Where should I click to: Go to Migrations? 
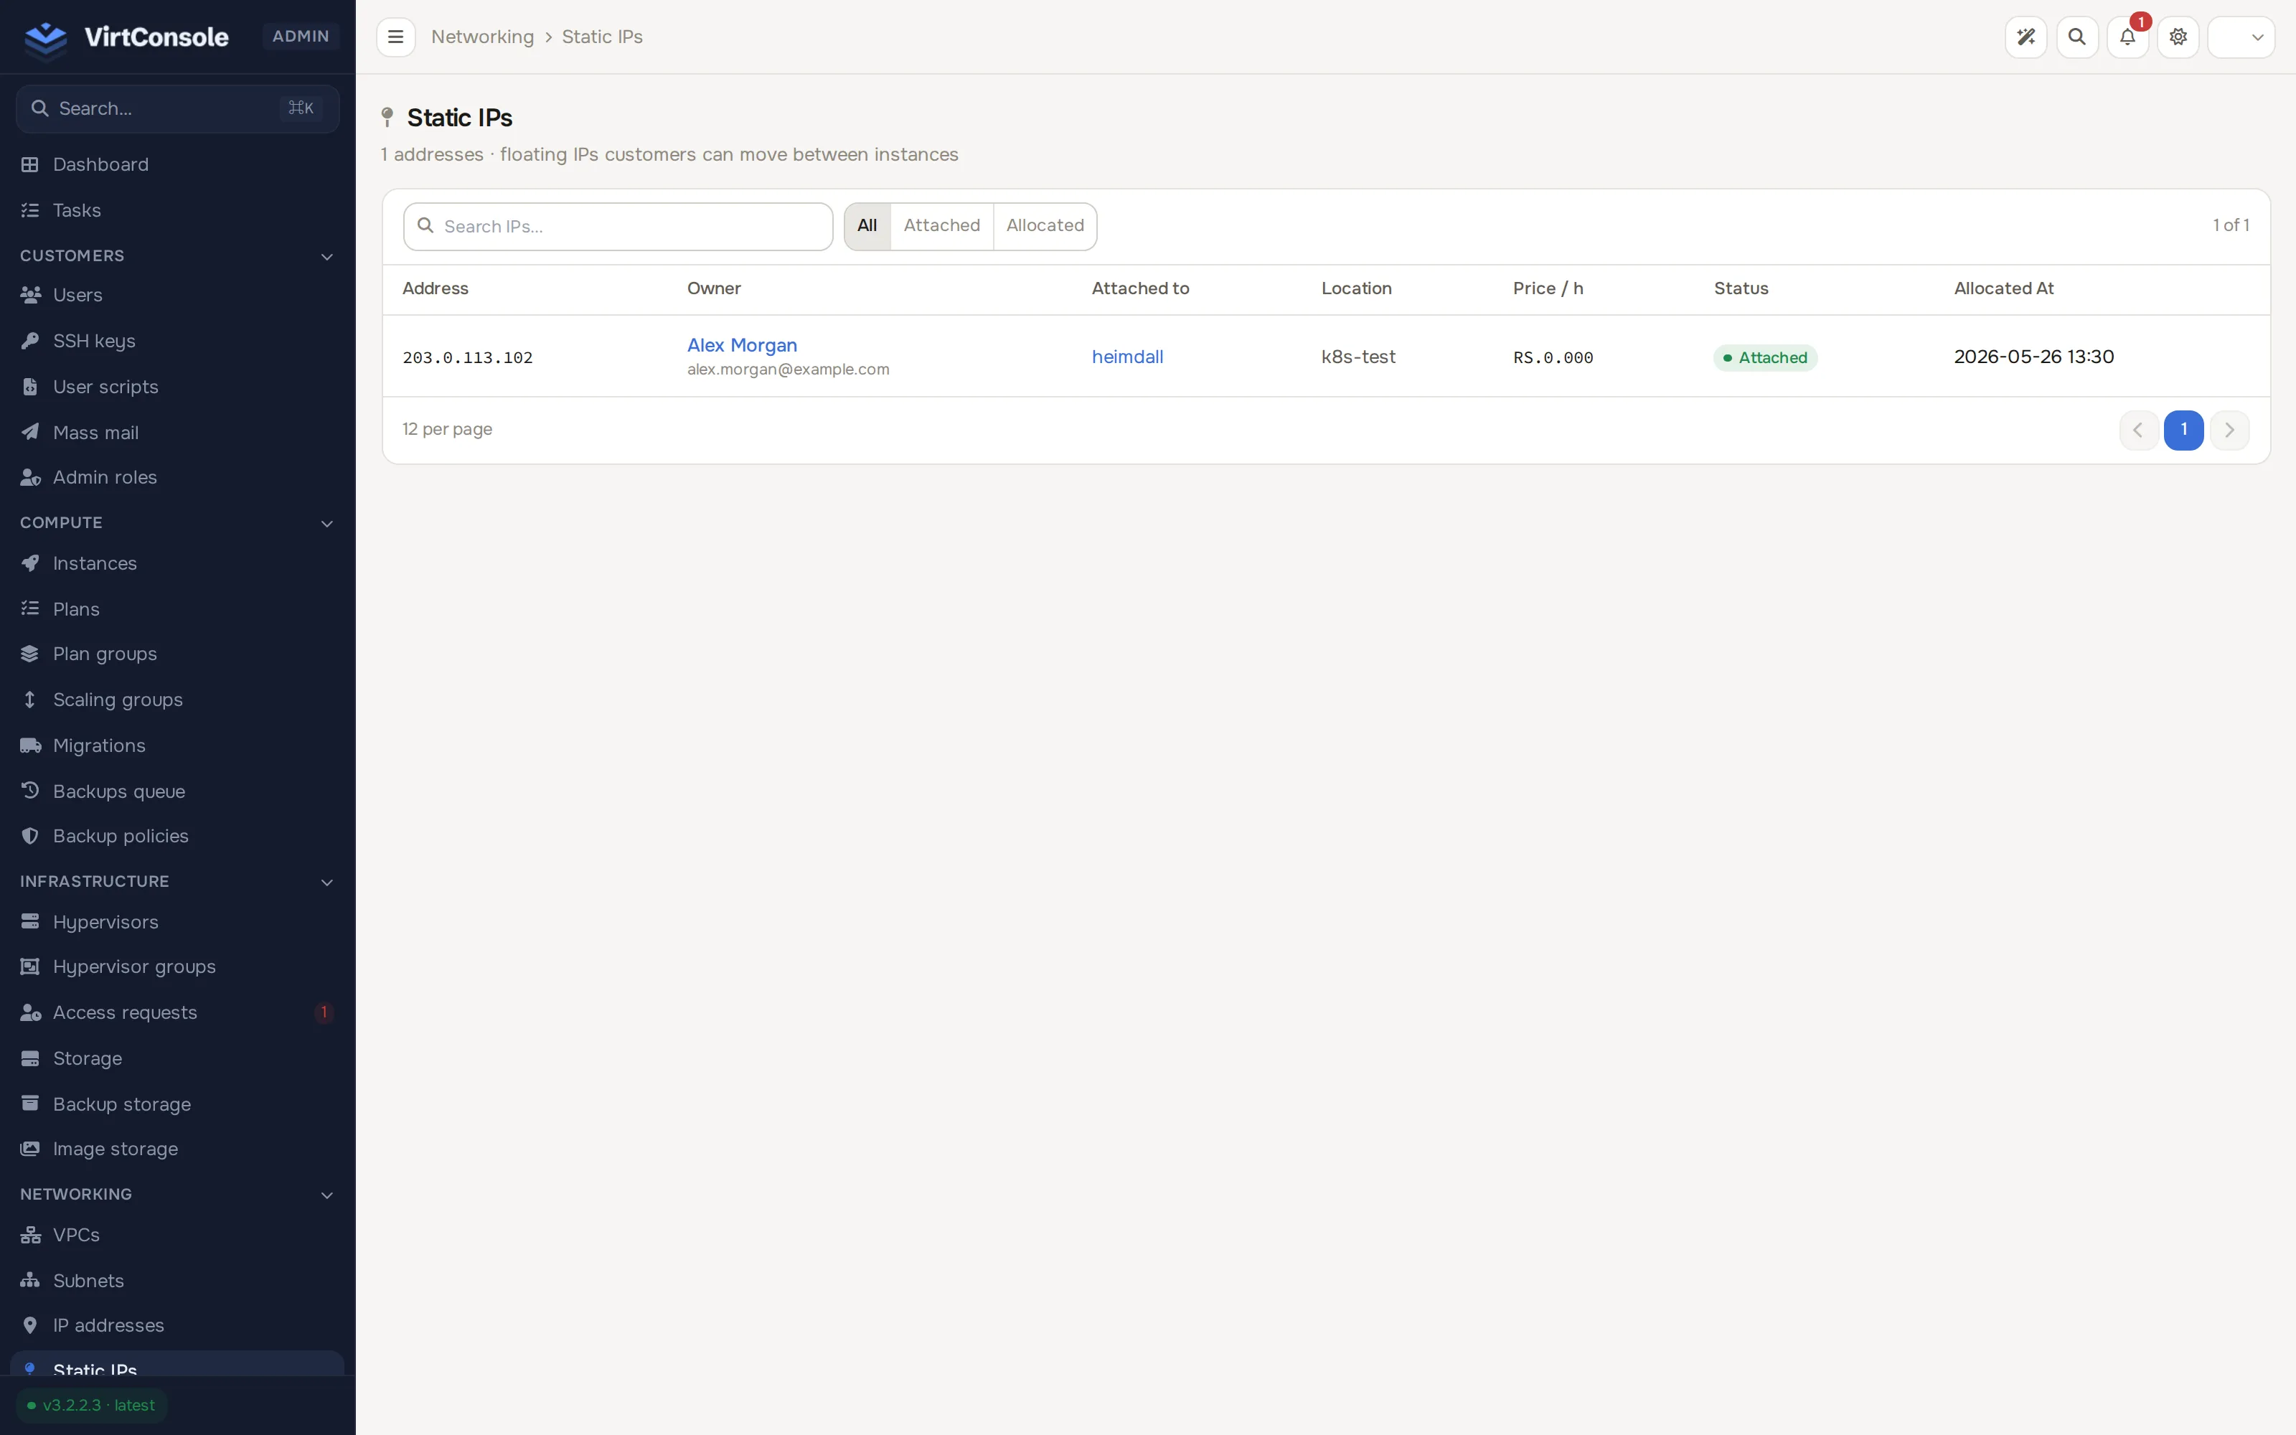(177, 745)
